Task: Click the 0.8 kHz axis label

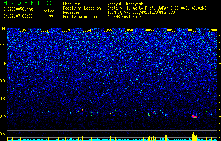Action: point(3,99)
